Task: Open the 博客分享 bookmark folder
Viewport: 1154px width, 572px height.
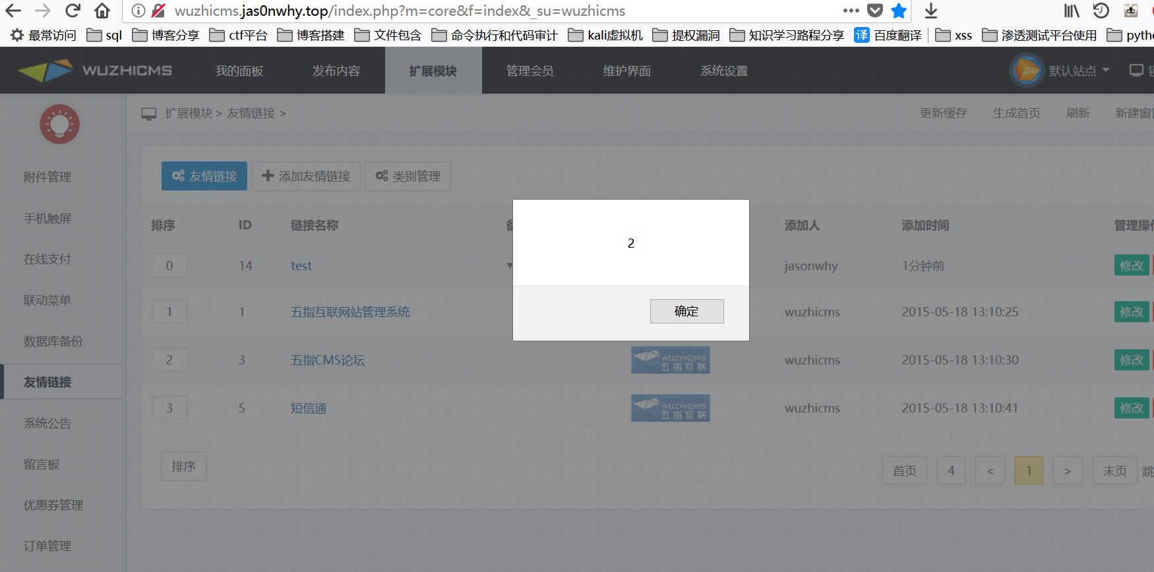Action: click(166, 35)
